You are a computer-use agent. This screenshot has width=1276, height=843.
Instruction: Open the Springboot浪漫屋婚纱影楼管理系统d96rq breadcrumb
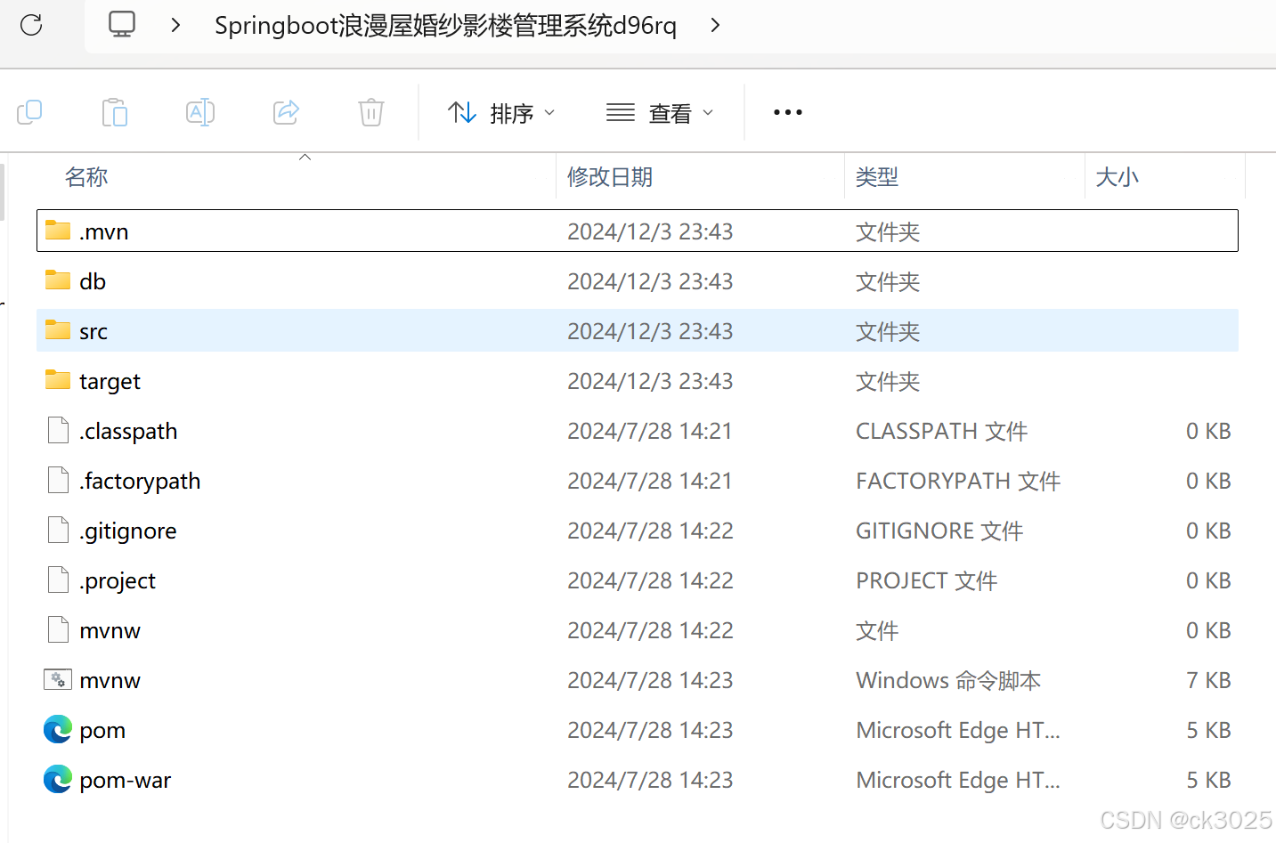coord(445,25)
